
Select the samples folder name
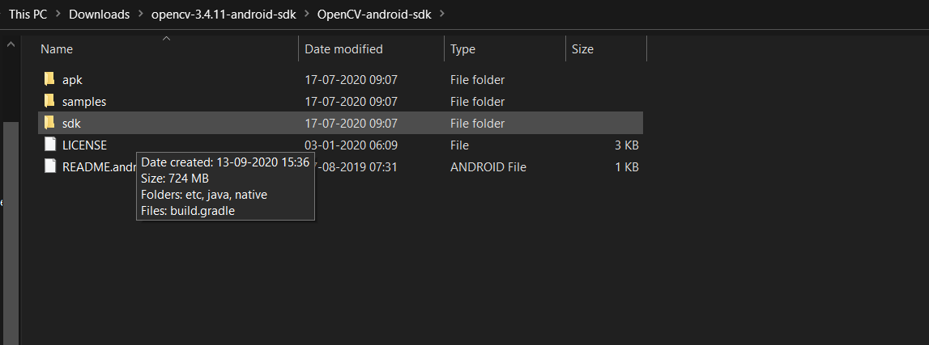coord(84,102)
